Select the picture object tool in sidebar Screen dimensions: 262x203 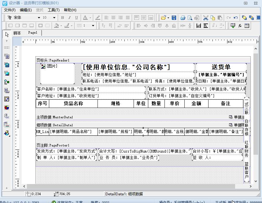(6, 73)
